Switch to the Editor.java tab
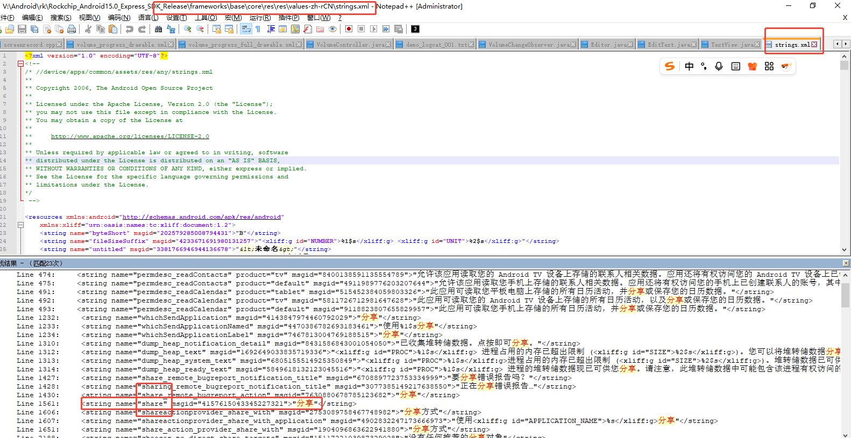This screenshot has width=851, height=438. point(608,45)
